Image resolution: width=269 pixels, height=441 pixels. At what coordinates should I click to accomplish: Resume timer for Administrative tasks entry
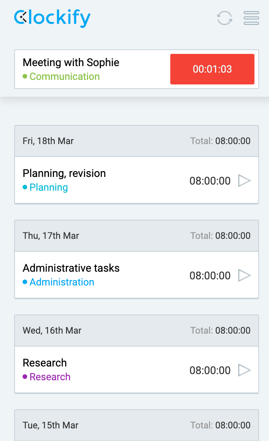click(245, 275)
